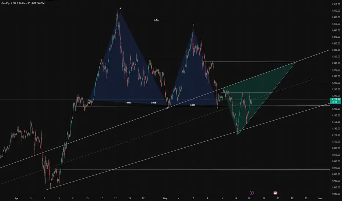Image resolution: width=342 pixels, height=201 pixels.
Task: Click the date 21 on the time axis
Action: 264,198
